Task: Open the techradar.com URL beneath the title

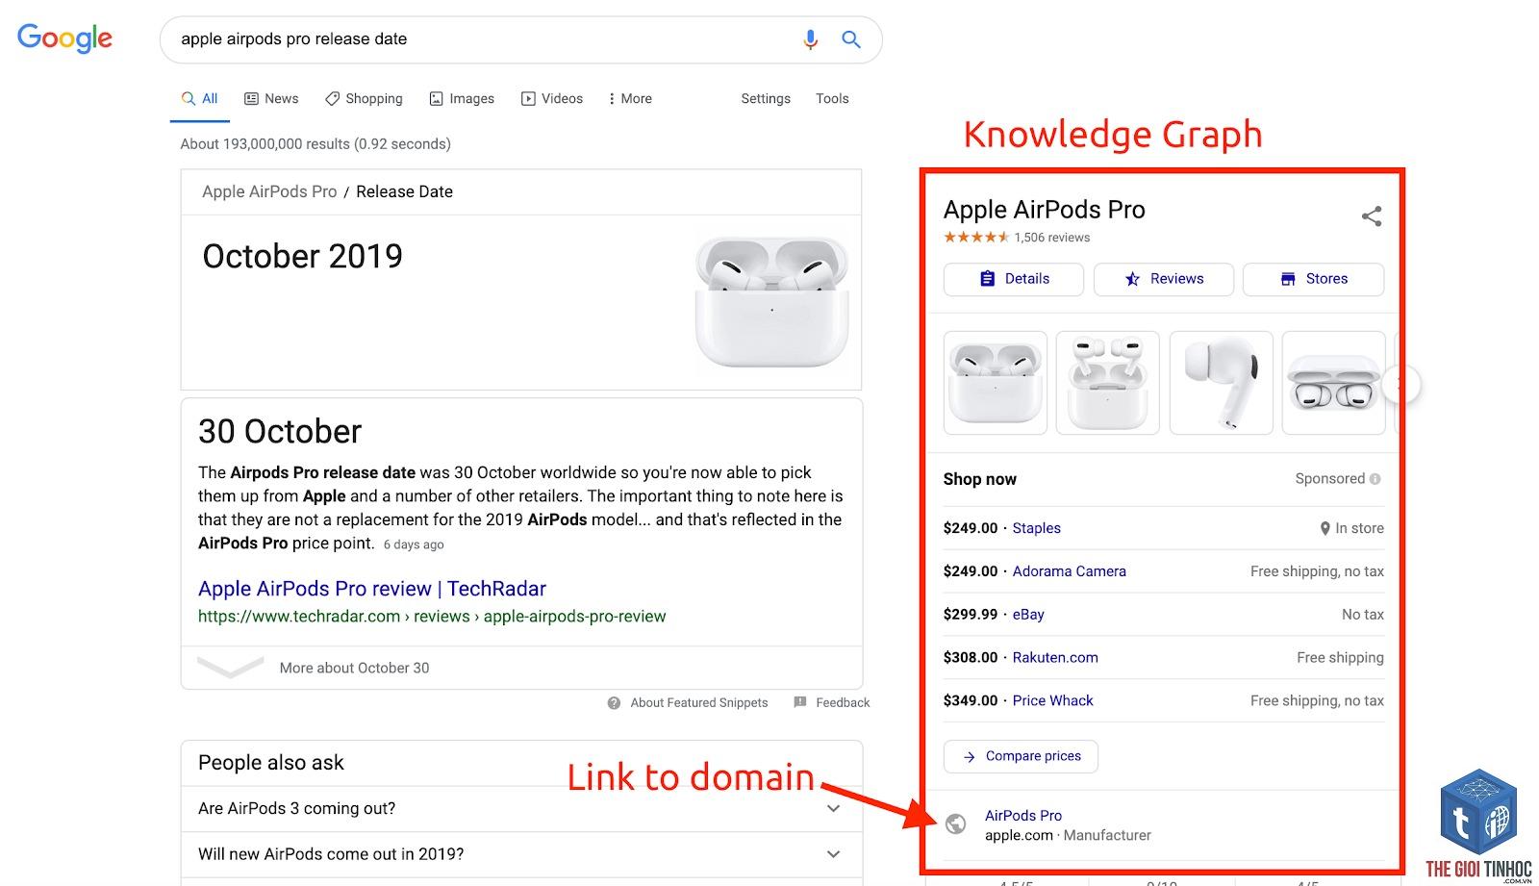Action: click(x=432, y=617)
